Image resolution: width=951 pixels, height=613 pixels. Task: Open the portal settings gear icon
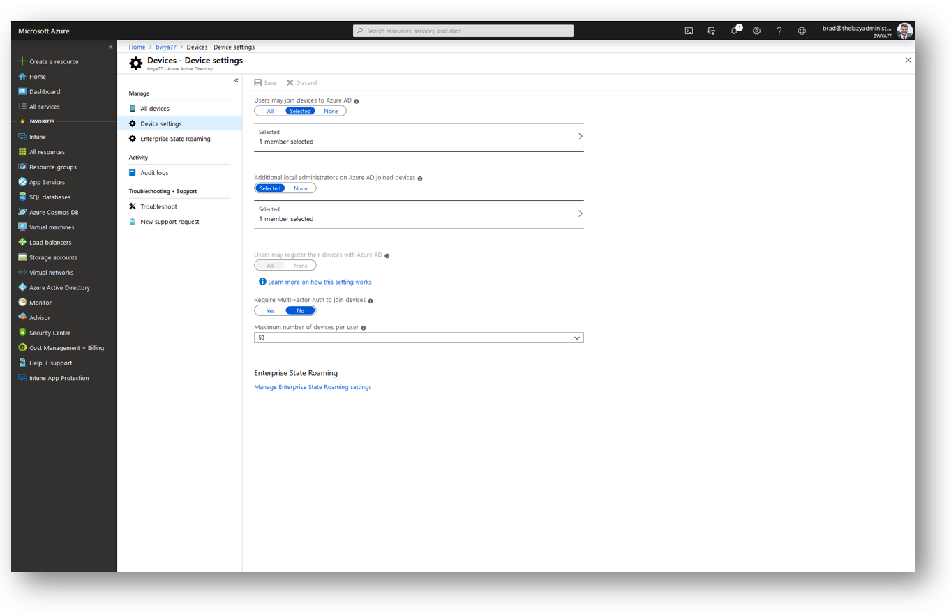pyautogui.click(x=756, y=31)
